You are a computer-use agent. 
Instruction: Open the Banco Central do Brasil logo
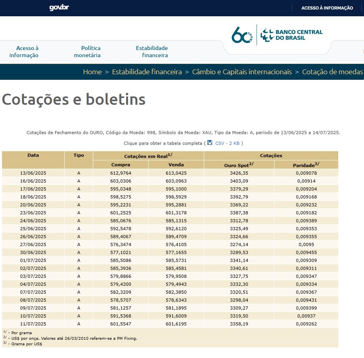pyautogui.click(x=291, y=35)
